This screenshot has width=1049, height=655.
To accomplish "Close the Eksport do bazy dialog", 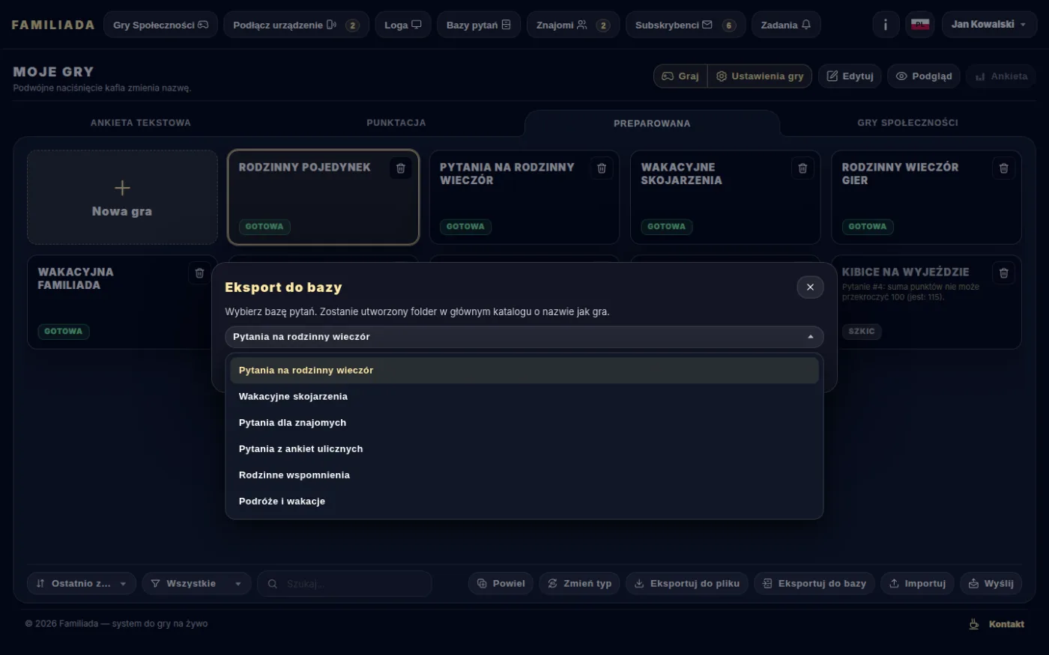I will pos(810,287).
